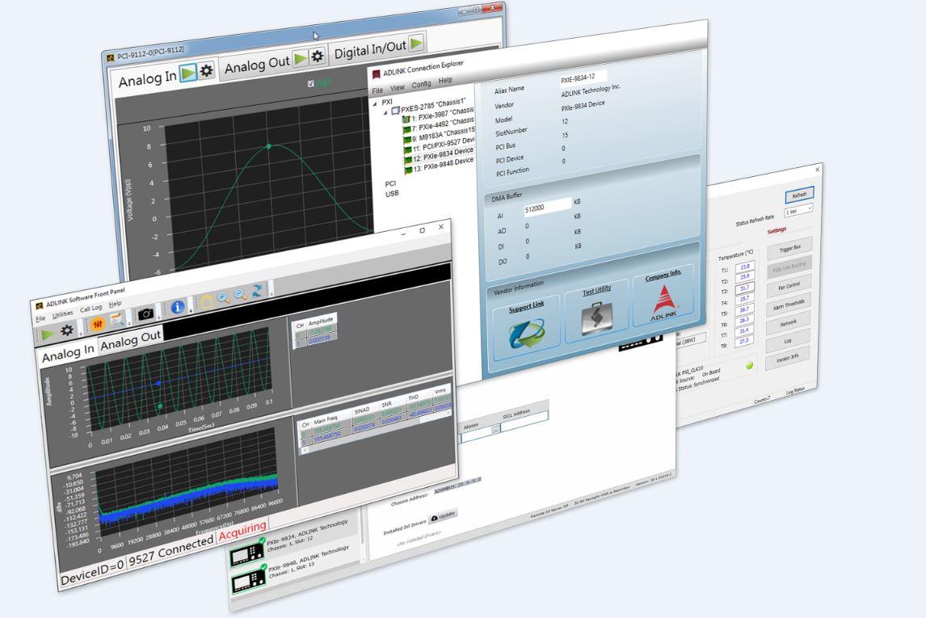The image size is (926, 618).
Task: Open File menu in Software Front Panel
Action: [x=40, y=319]
